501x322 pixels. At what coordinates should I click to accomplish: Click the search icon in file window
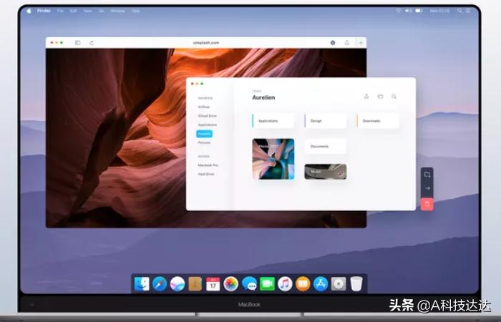pyautogui.click(x=394, y=96)
